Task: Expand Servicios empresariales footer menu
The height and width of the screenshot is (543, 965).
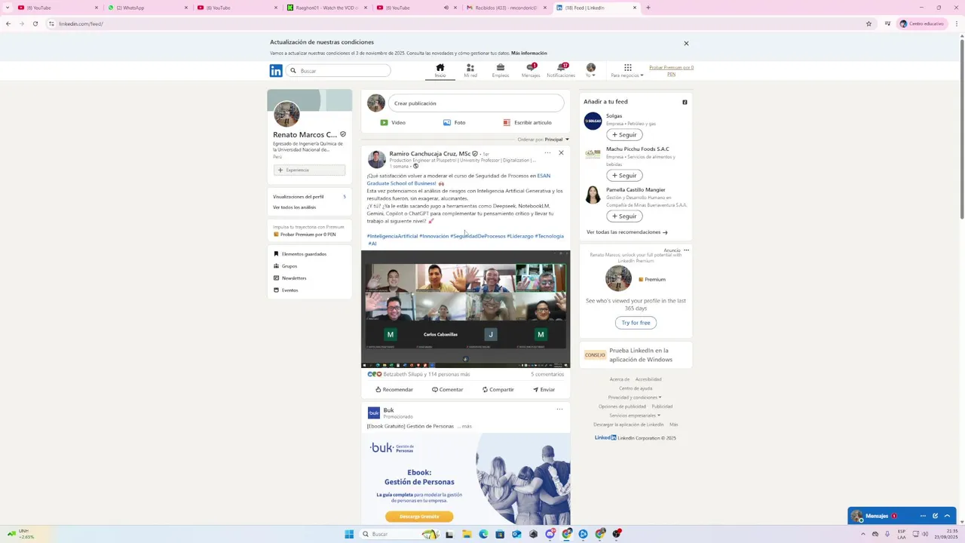Action: coord(635,416)
